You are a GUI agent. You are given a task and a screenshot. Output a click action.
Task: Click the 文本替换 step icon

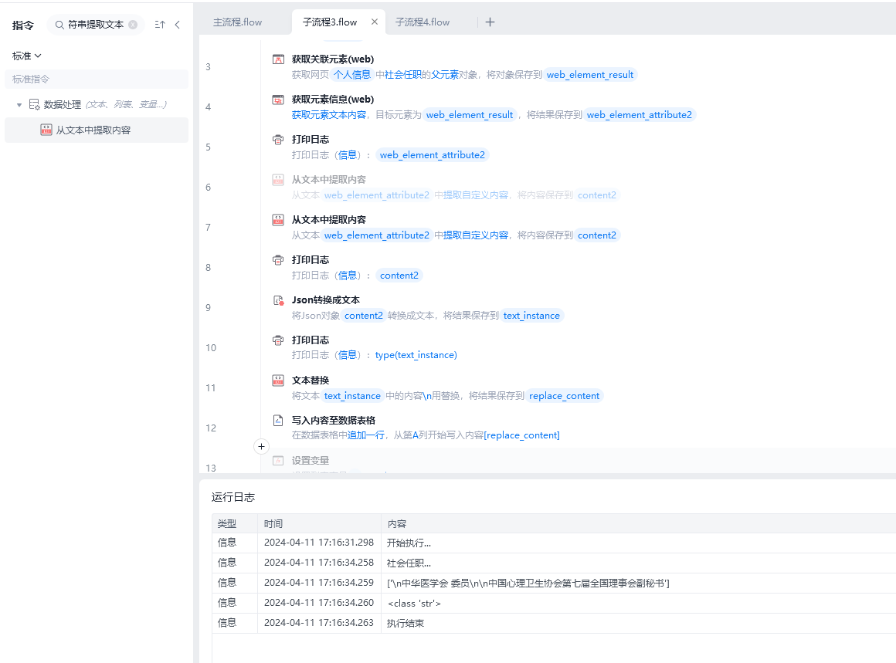click(x=278, y=381)
